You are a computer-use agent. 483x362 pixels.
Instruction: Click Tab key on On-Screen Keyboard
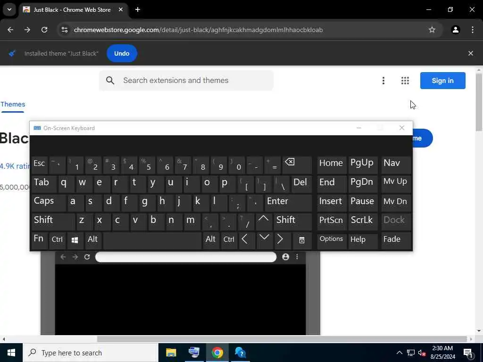point(44,184)
